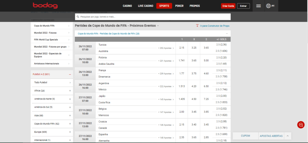Screen dimensions: 308x143
Task: Open Mundial 2022 - Especiais de Equipos
Action: coord(52,55)
